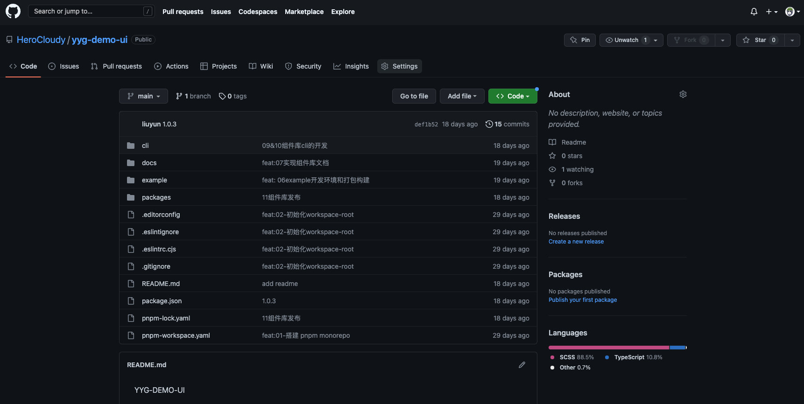This screenshot has width=804, height=404.
Task: Open the Insights tab
Action: coord(351,66)
